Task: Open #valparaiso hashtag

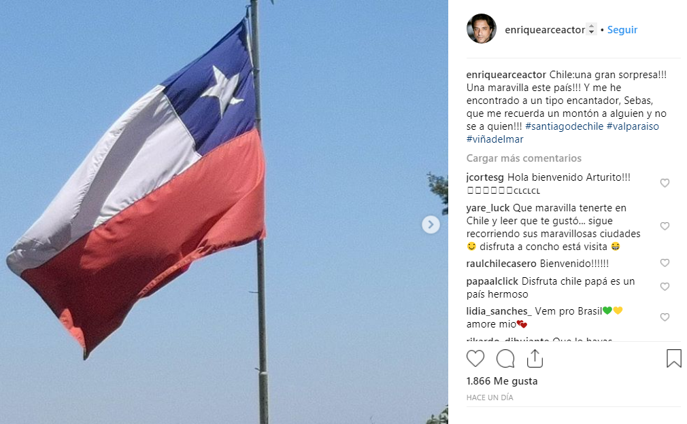Action: (x=633, y=126)
